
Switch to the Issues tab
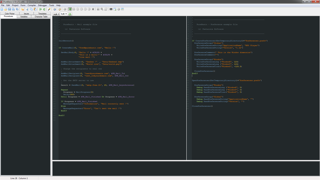26,14
